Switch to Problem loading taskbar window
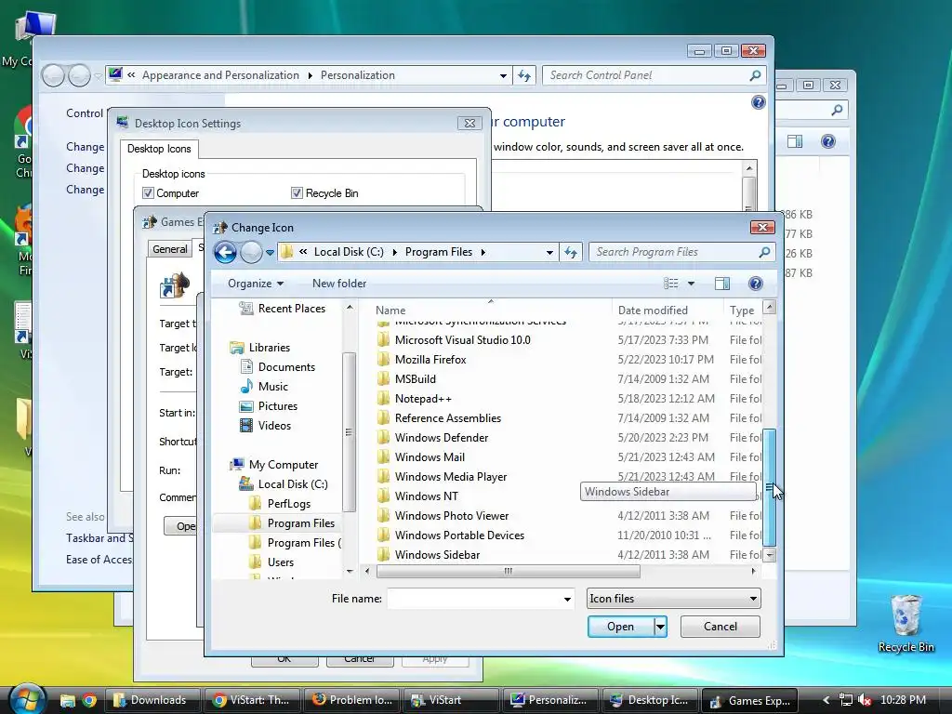Image resolution: width=952 pixels, height=714 pixels. click(x=352, y=700)
